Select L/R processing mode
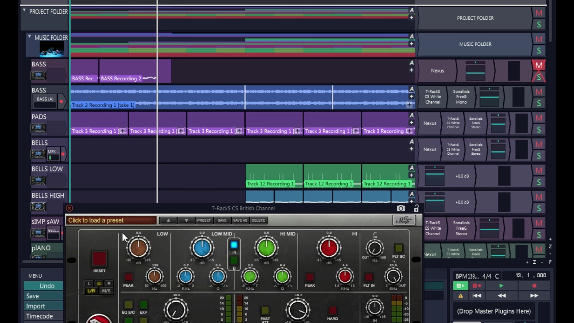This screenshot has width=574, height=323. [91, 291]
